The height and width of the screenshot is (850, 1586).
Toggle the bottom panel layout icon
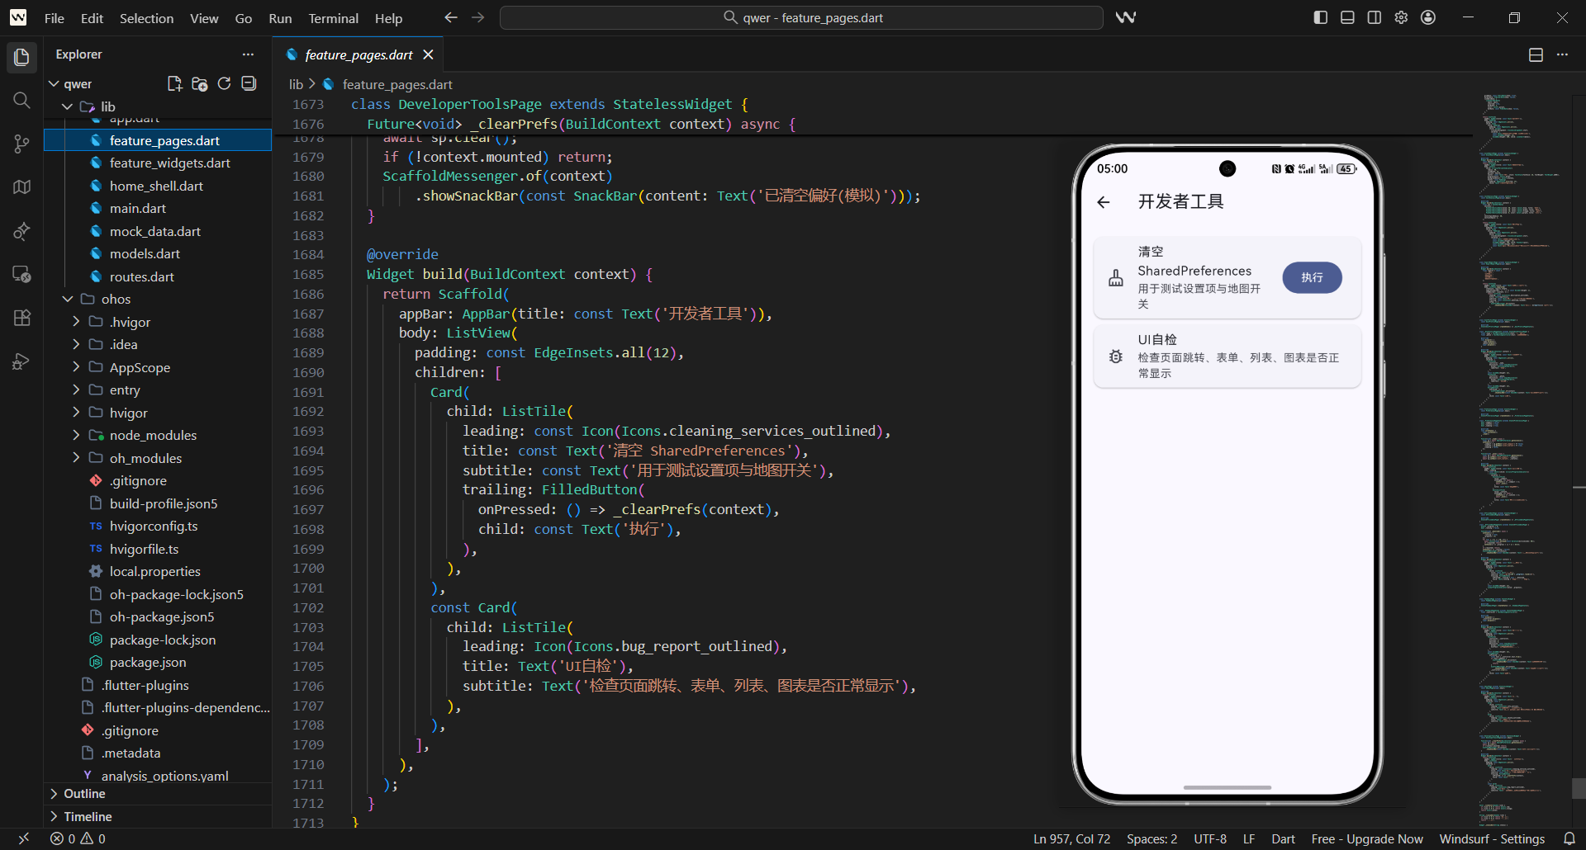[x=1347, y=17]
